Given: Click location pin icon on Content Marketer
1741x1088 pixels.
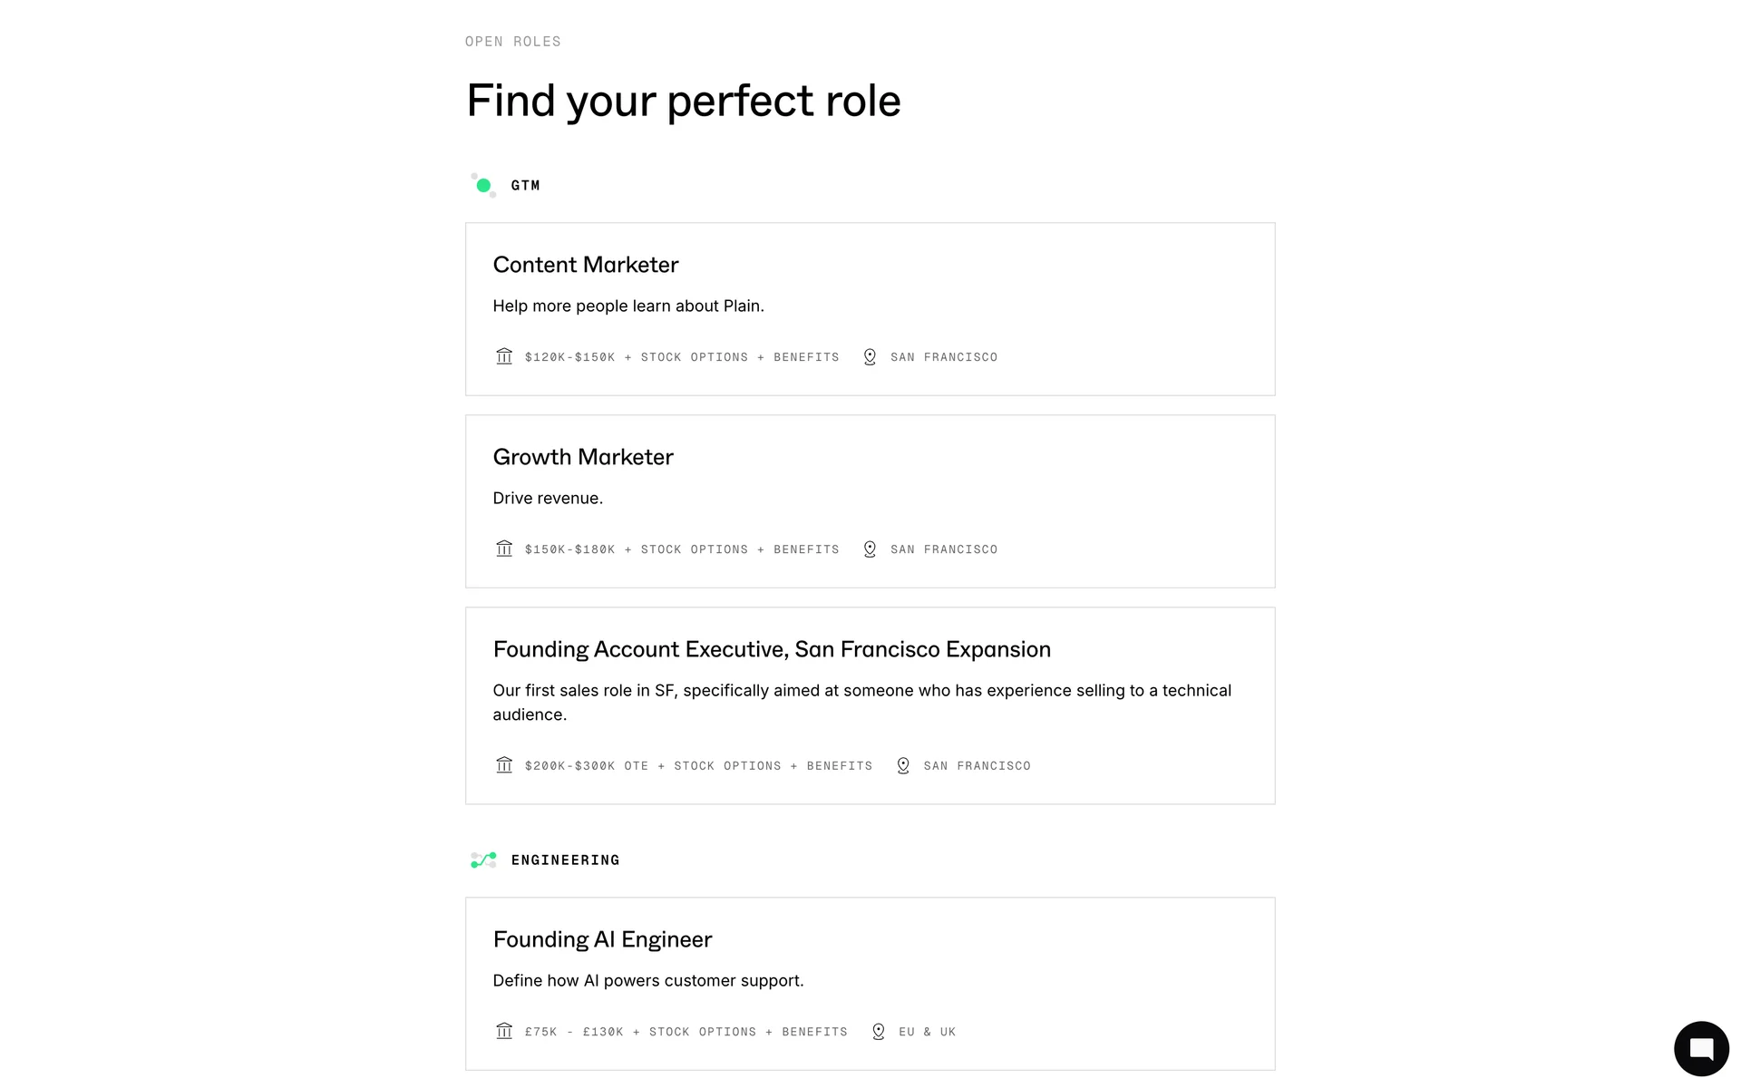Looking at the screenshot, I should [870, 357].
